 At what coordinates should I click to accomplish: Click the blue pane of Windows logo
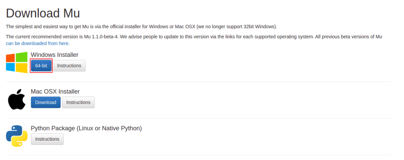coord(10,67)
